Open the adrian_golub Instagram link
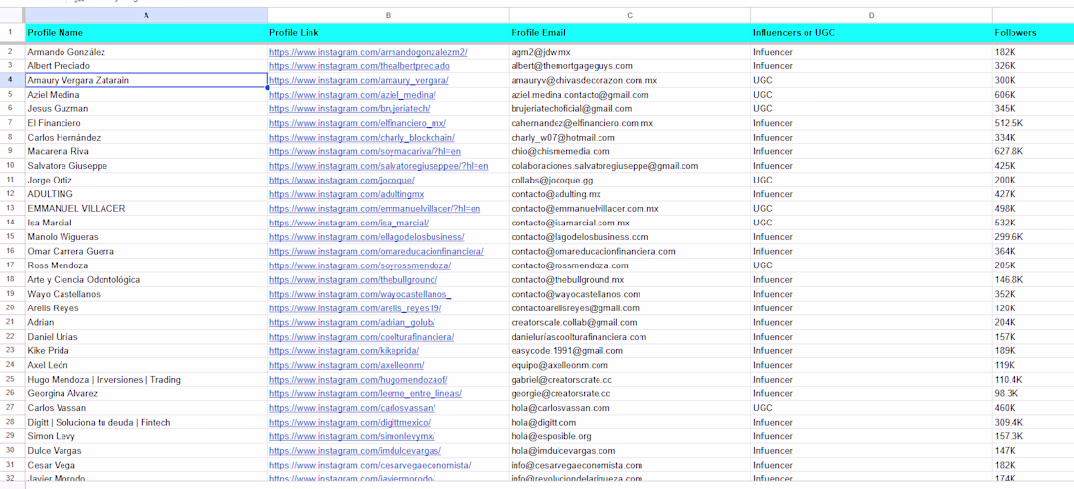This screenshot has height=489, width=1074. [352, 322]
